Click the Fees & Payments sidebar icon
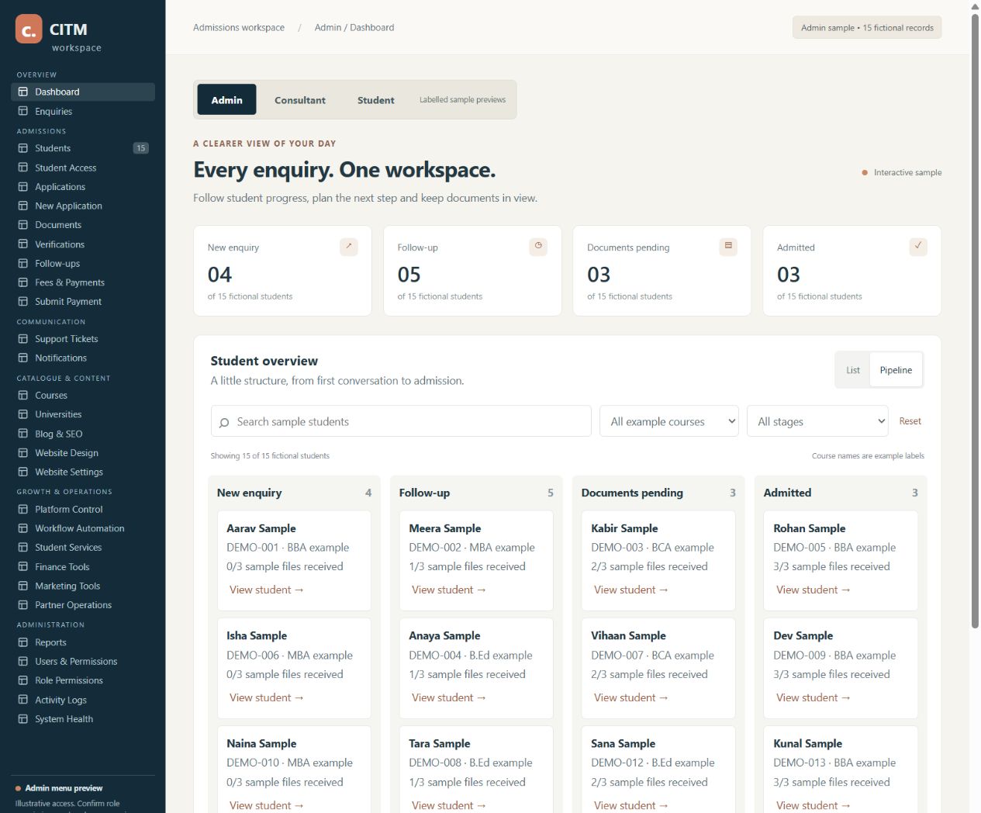981x813 pixels. (x=23, y=282)
